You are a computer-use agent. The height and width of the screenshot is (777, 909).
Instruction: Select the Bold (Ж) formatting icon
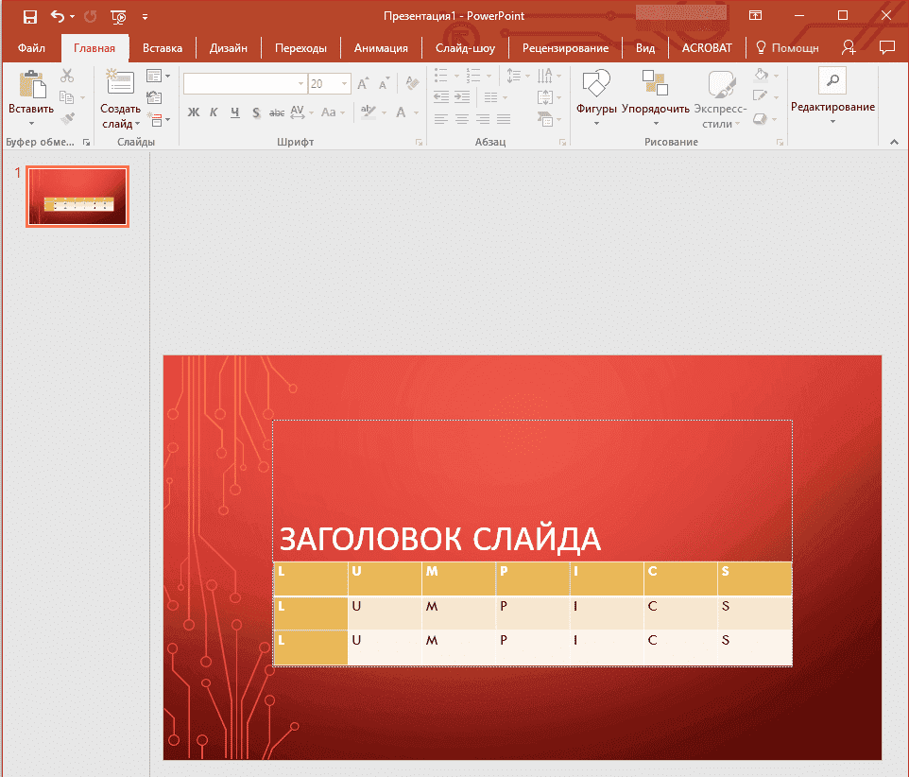click(193, 112)
